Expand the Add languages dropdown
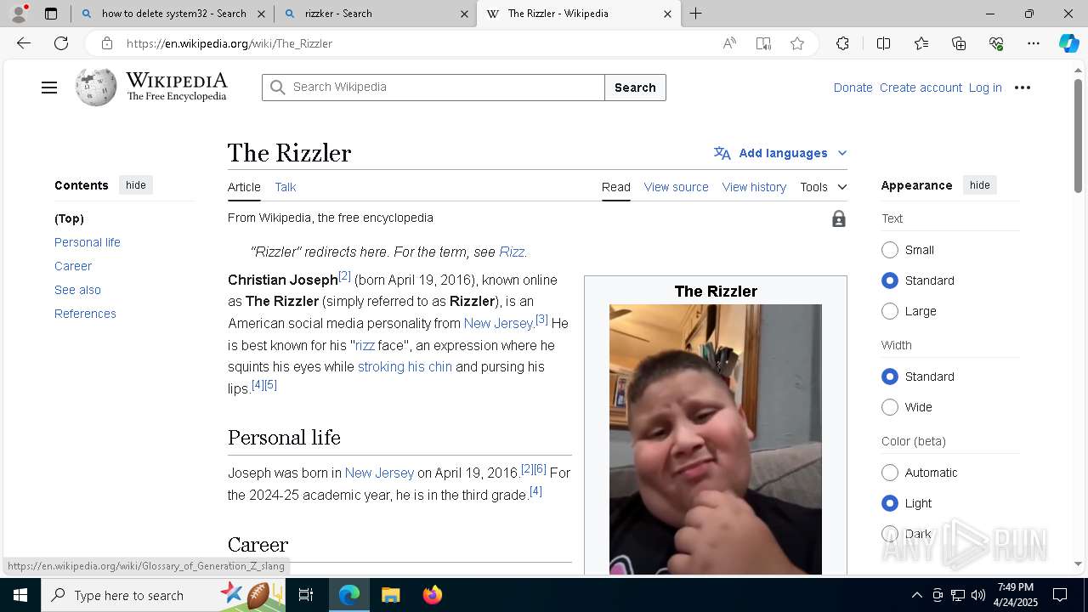Viewport: 1088px width, 612px height. tap(780, 153)
